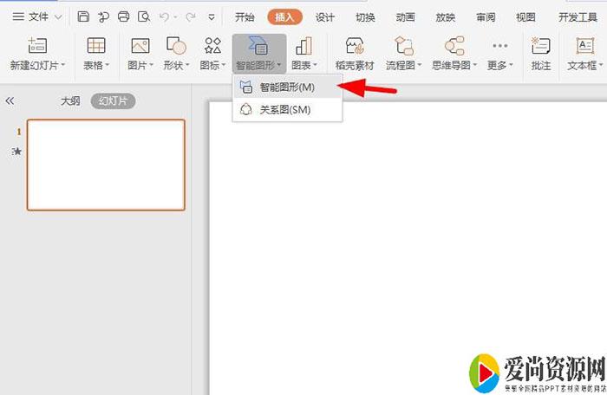Click the 稻壳素材 icon
The width and height of the screenshot is (607, 395).
click(x=355, y=46)
